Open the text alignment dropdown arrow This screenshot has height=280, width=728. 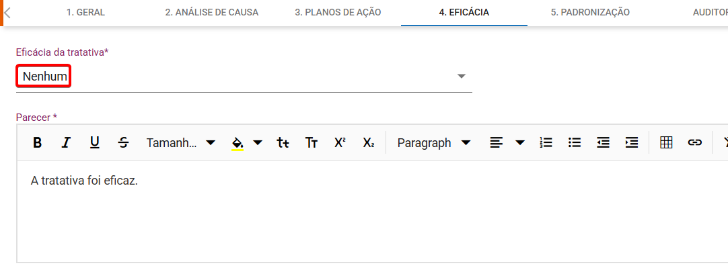coord(520,143)
